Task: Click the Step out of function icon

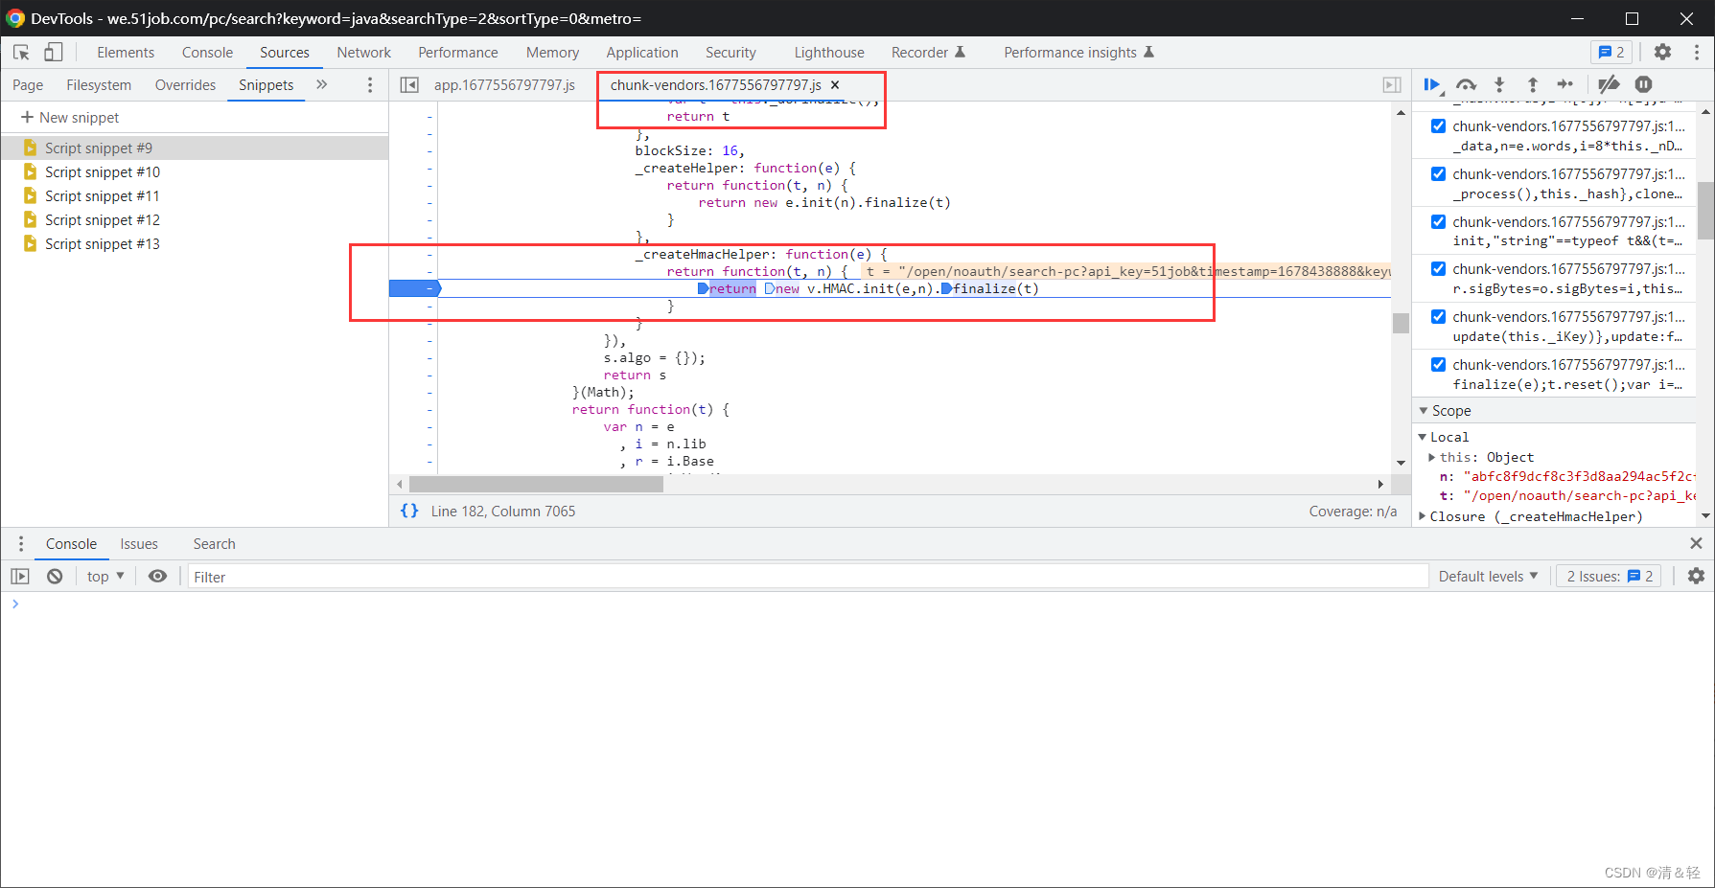Action: coord(1532,84)
